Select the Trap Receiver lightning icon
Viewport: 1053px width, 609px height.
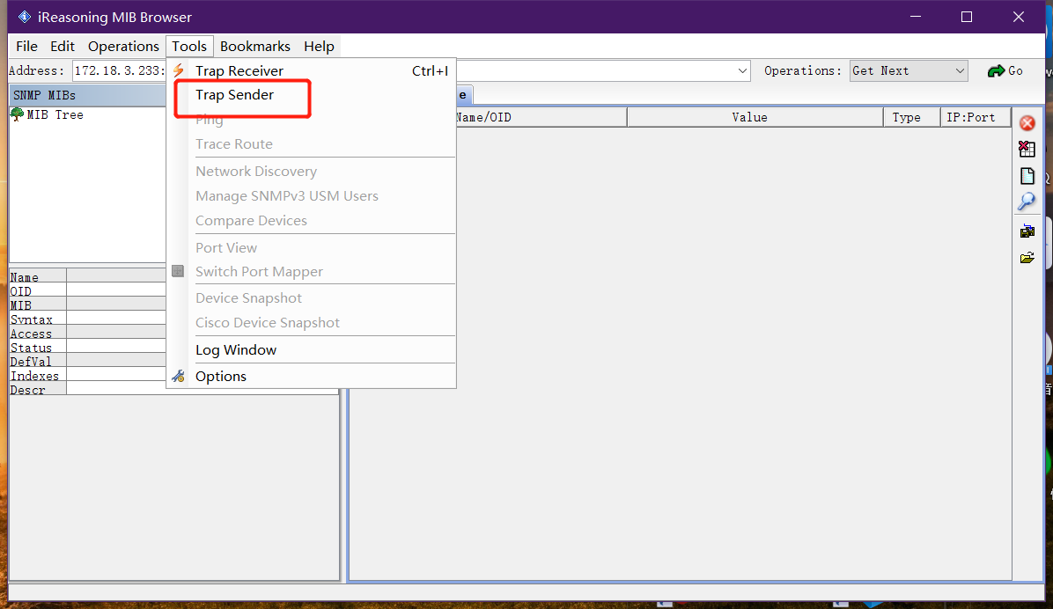coord(179,70)
